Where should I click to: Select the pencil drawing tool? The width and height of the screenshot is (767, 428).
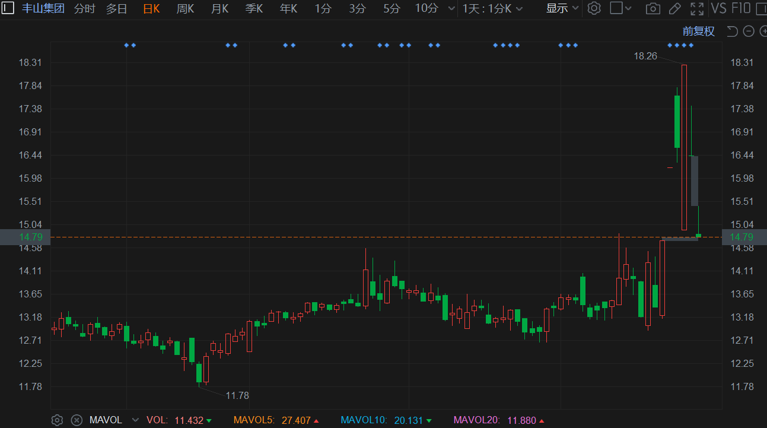point(674,8)
